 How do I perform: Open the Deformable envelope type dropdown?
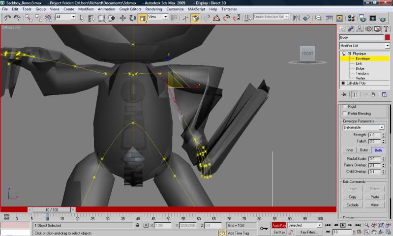[363, 127]
